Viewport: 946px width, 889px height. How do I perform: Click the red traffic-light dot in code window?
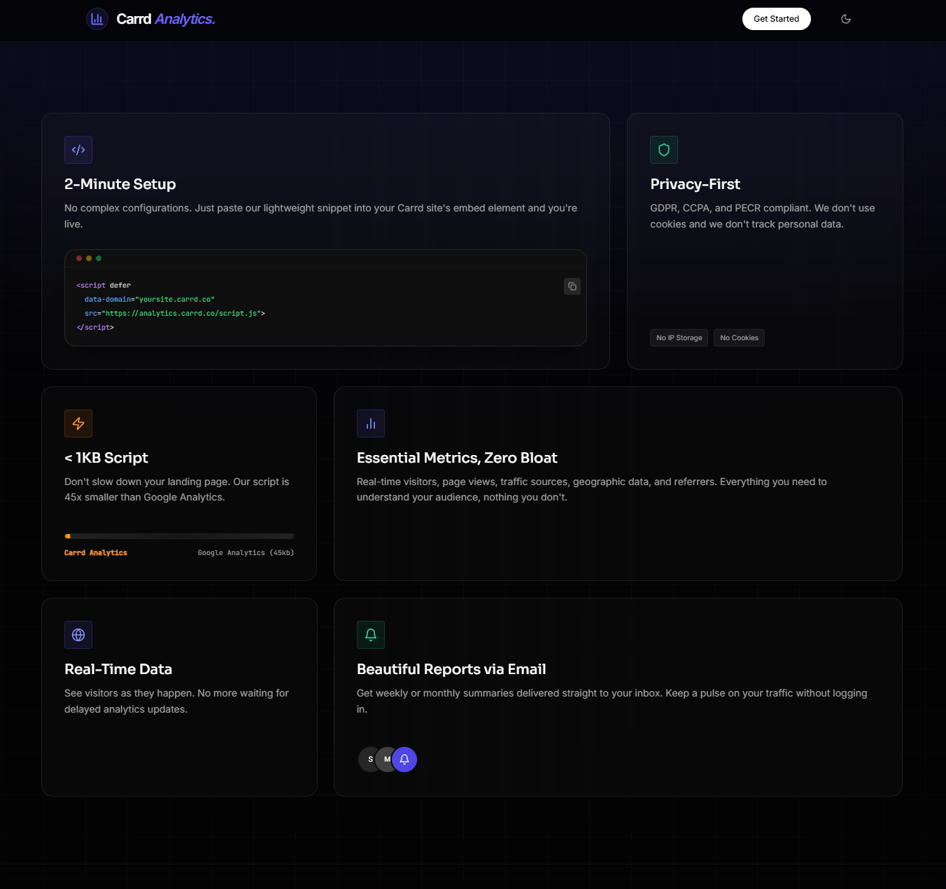click(79, 258)
